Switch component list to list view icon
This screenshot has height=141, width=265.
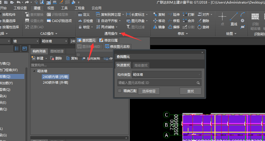click(x=17, y=49)
